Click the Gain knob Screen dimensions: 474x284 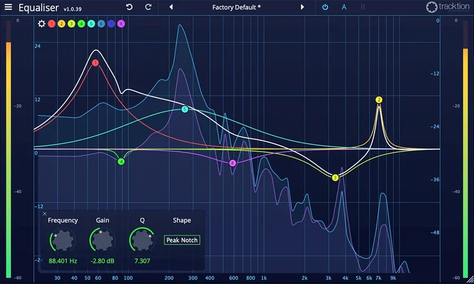[103, 241]
